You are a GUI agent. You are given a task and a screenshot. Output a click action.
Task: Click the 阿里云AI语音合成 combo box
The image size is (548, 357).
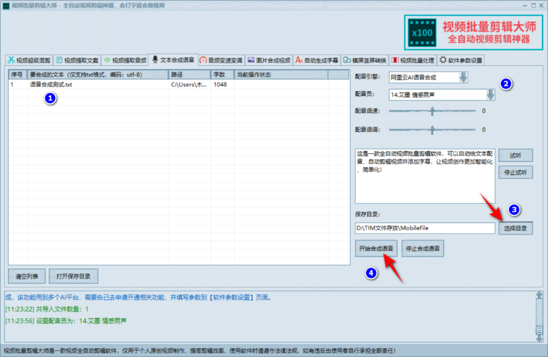point(428,77)
